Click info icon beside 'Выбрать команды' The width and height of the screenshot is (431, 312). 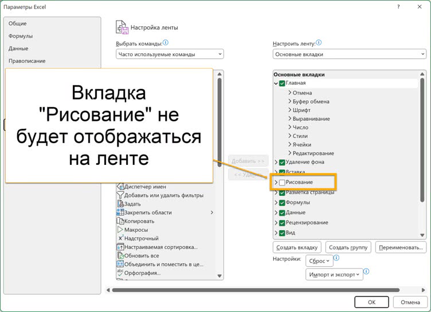[x=166, y=42]
